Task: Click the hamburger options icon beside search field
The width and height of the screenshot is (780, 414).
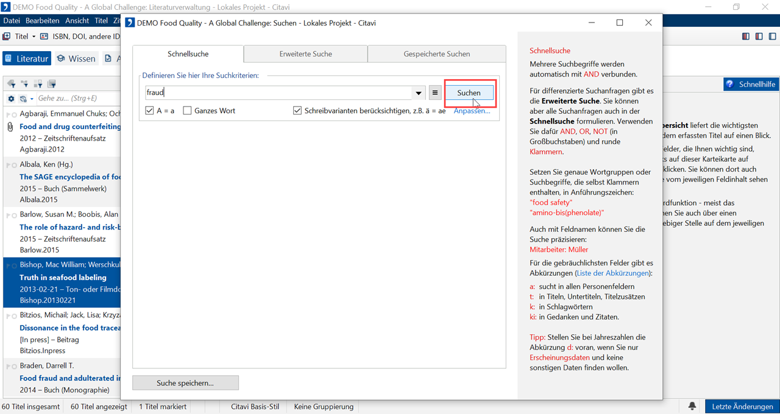Action: [434, 93]
